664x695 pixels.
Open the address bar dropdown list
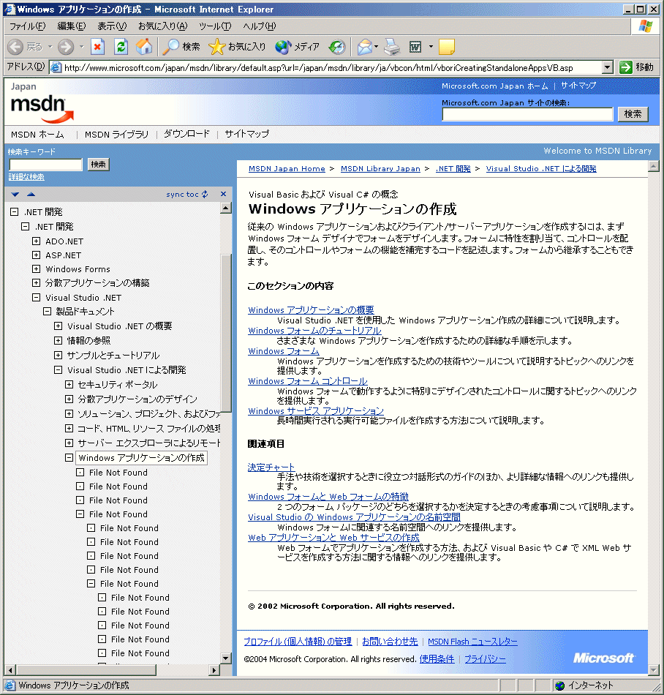click(607, 67)
